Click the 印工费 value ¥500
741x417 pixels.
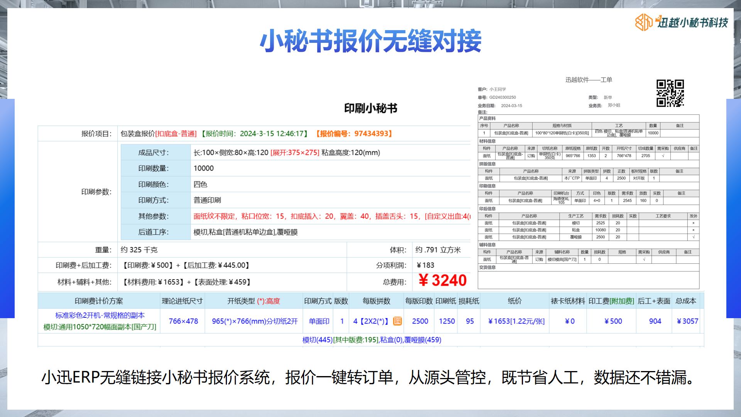613,321
